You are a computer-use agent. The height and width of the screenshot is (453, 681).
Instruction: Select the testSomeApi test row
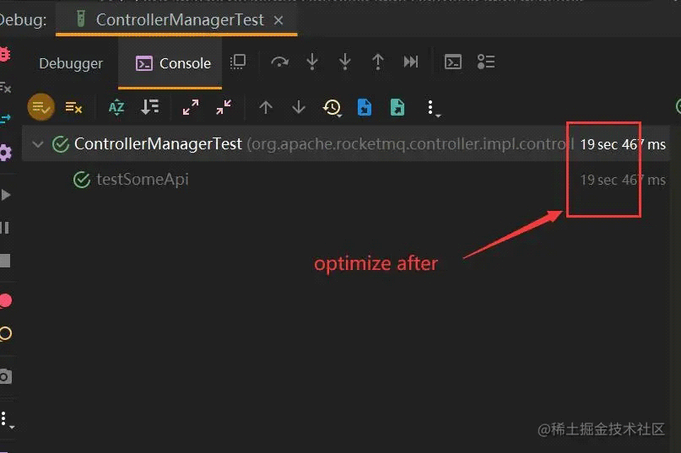(x=346, y=180)
